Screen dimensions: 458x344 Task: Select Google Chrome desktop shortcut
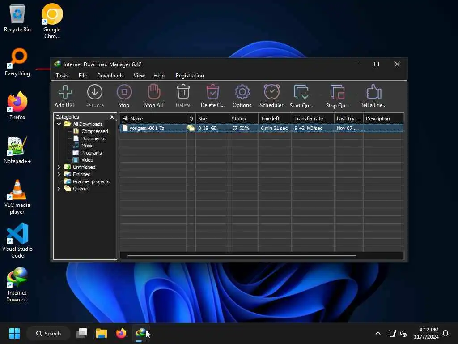pos(52,21)
